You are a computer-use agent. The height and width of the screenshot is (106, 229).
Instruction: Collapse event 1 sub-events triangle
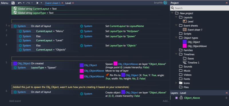point(9,26)
